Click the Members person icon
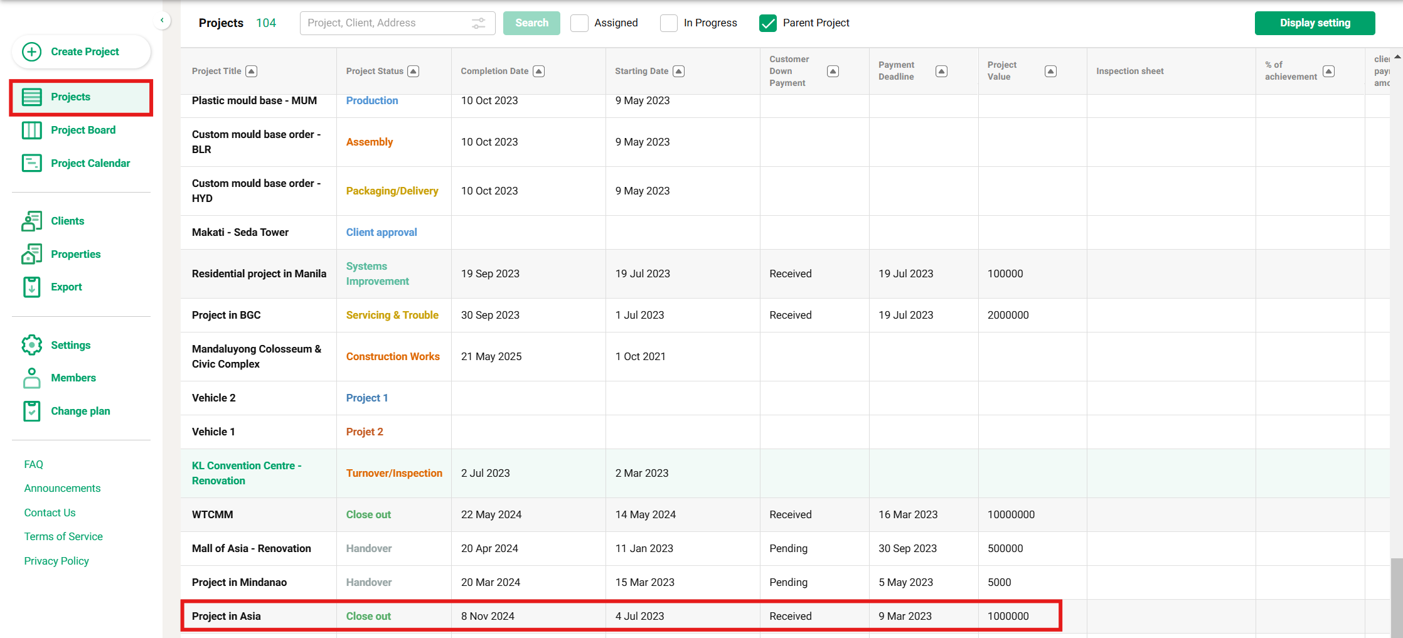Viewport: 1403px width, 638px height. tap(32, 378)
